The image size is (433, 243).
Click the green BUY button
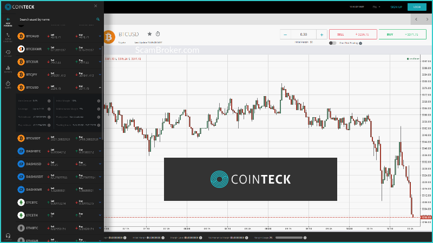402,35
